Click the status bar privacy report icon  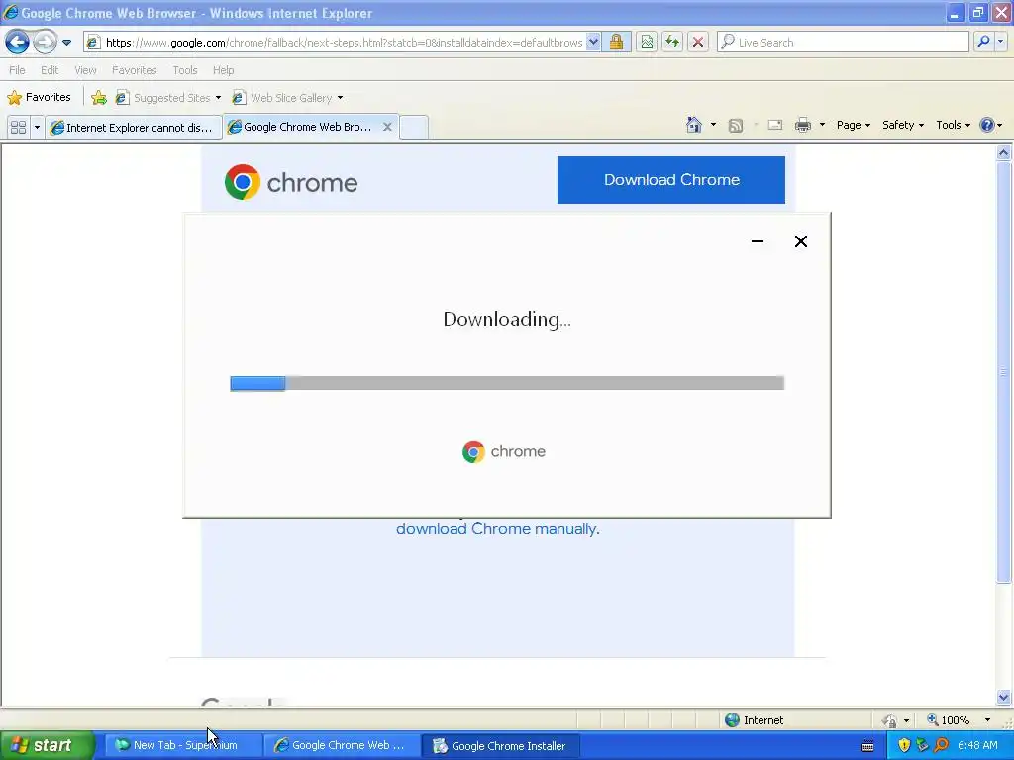pos(890,720)
